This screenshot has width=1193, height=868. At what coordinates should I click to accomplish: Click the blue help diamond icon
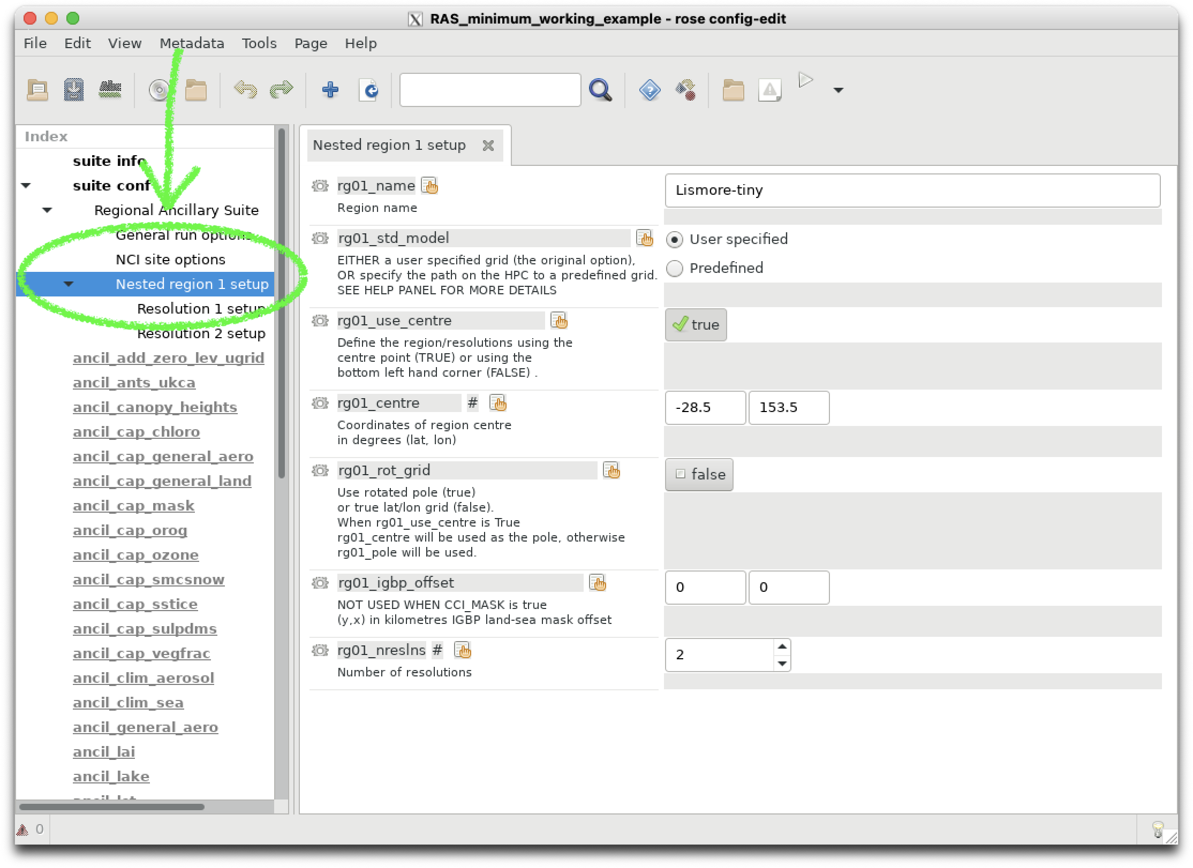click(650, 90)
